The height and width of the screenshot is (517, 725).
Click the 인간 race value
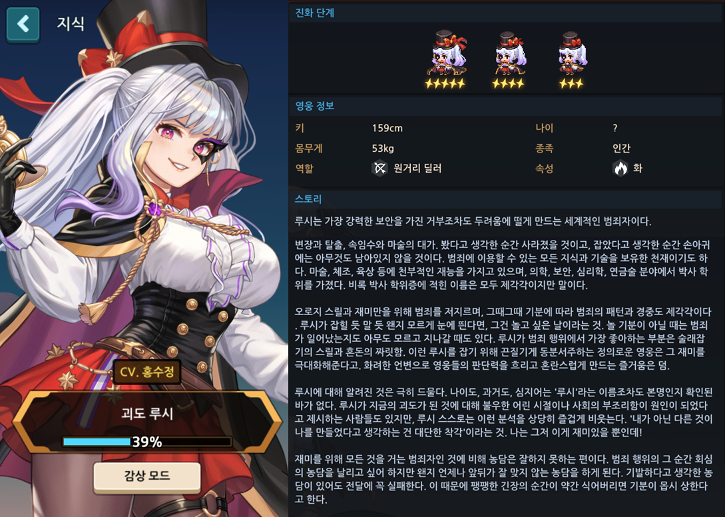[x=621, y=149]
